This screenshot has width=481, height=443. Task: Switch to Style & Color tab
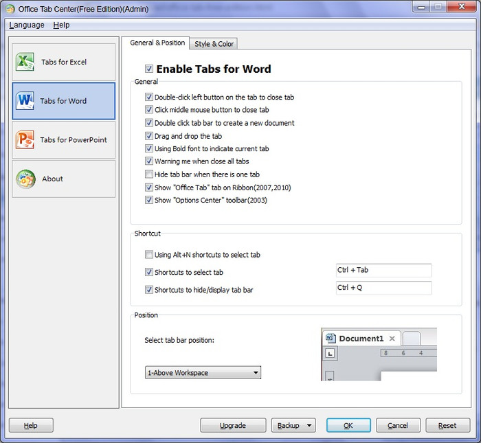click(214, 44)
